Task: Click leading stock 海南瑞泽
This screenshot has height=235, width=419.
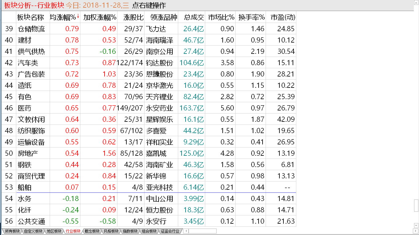Action: (x=160, y=40)
